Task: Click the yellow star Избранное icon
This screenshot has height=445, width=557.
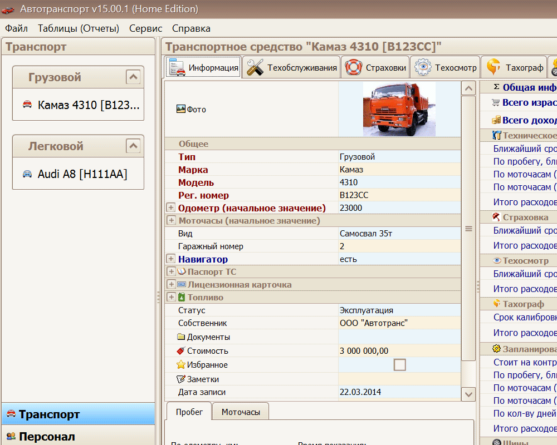Action: [x=181, y=364]
